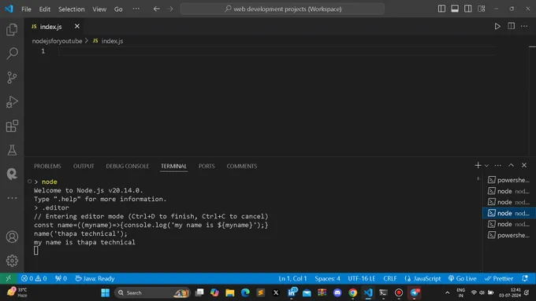Viewport: 536px width, 301px height.
Task: Click the forwarded ports indicator showing 0
Action: coord(61,278)
